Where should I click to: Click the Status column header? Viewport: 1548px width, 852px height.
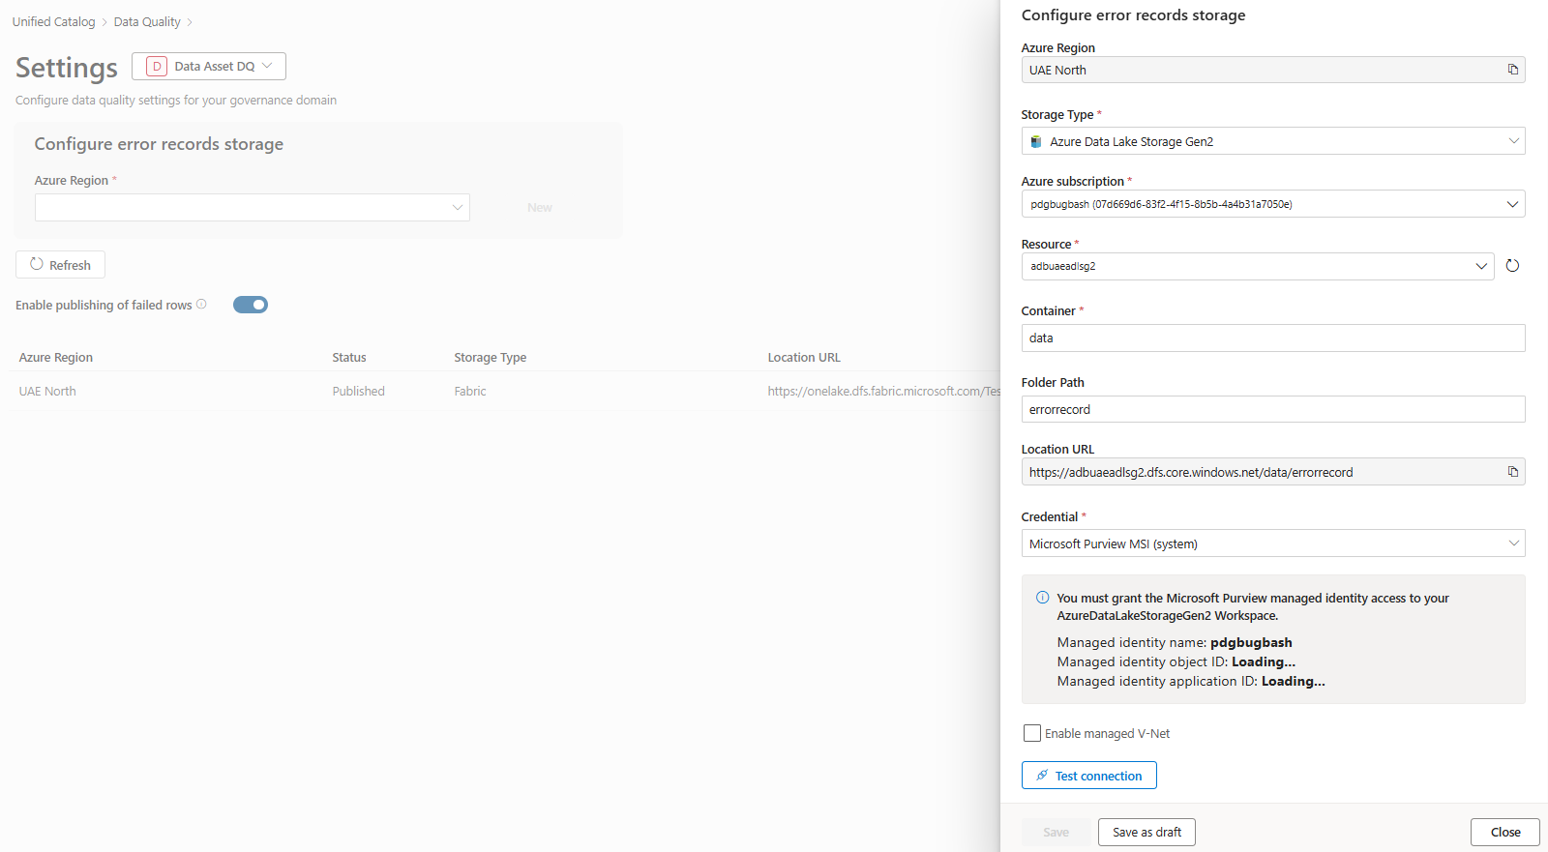click(x=349, y=357)
